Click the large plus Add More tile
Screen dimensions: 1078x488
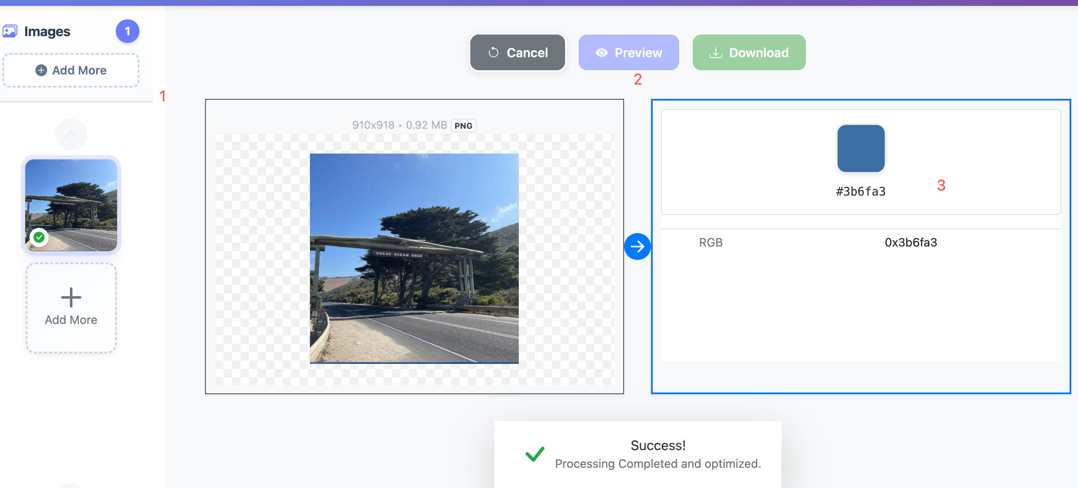(71, 308)
